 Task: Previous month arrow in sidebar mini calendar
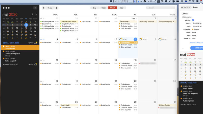click(x=32, y=14)
